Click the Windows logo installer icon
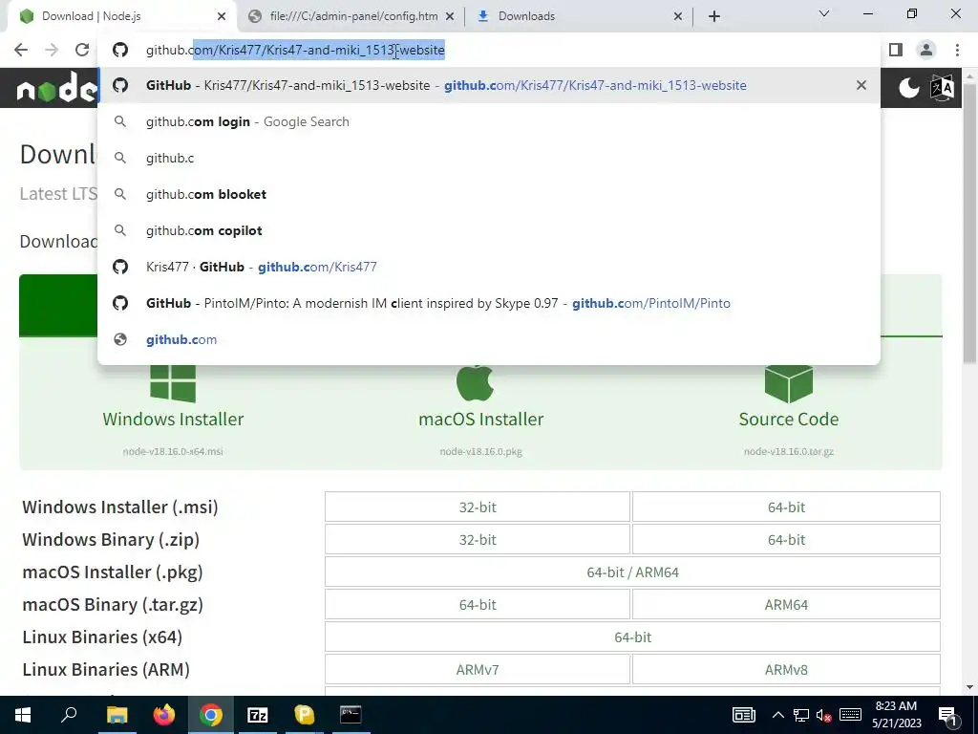 pos(173,383)
